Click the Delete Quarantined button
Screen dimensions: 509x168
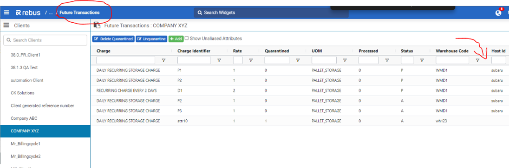click(x=113, y=39)
